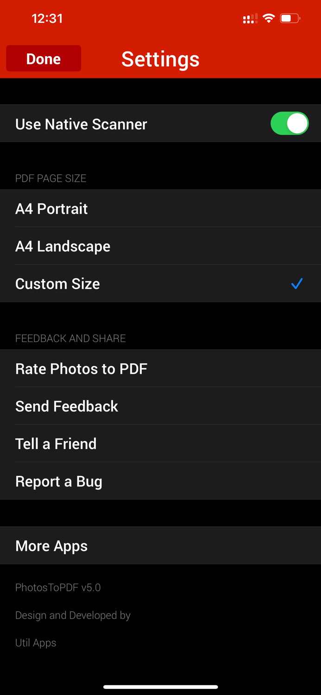The width and height of the screenshot is (321, 695).
Task: Tap the PhotosToPDF v5.0 version text
Action: click(x=57, y=587)
